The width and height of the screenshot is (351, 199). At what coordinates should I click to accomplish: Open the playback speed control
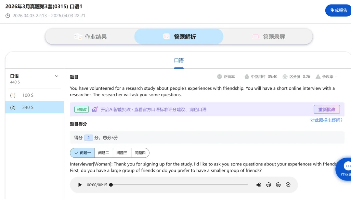click(288, 184)
